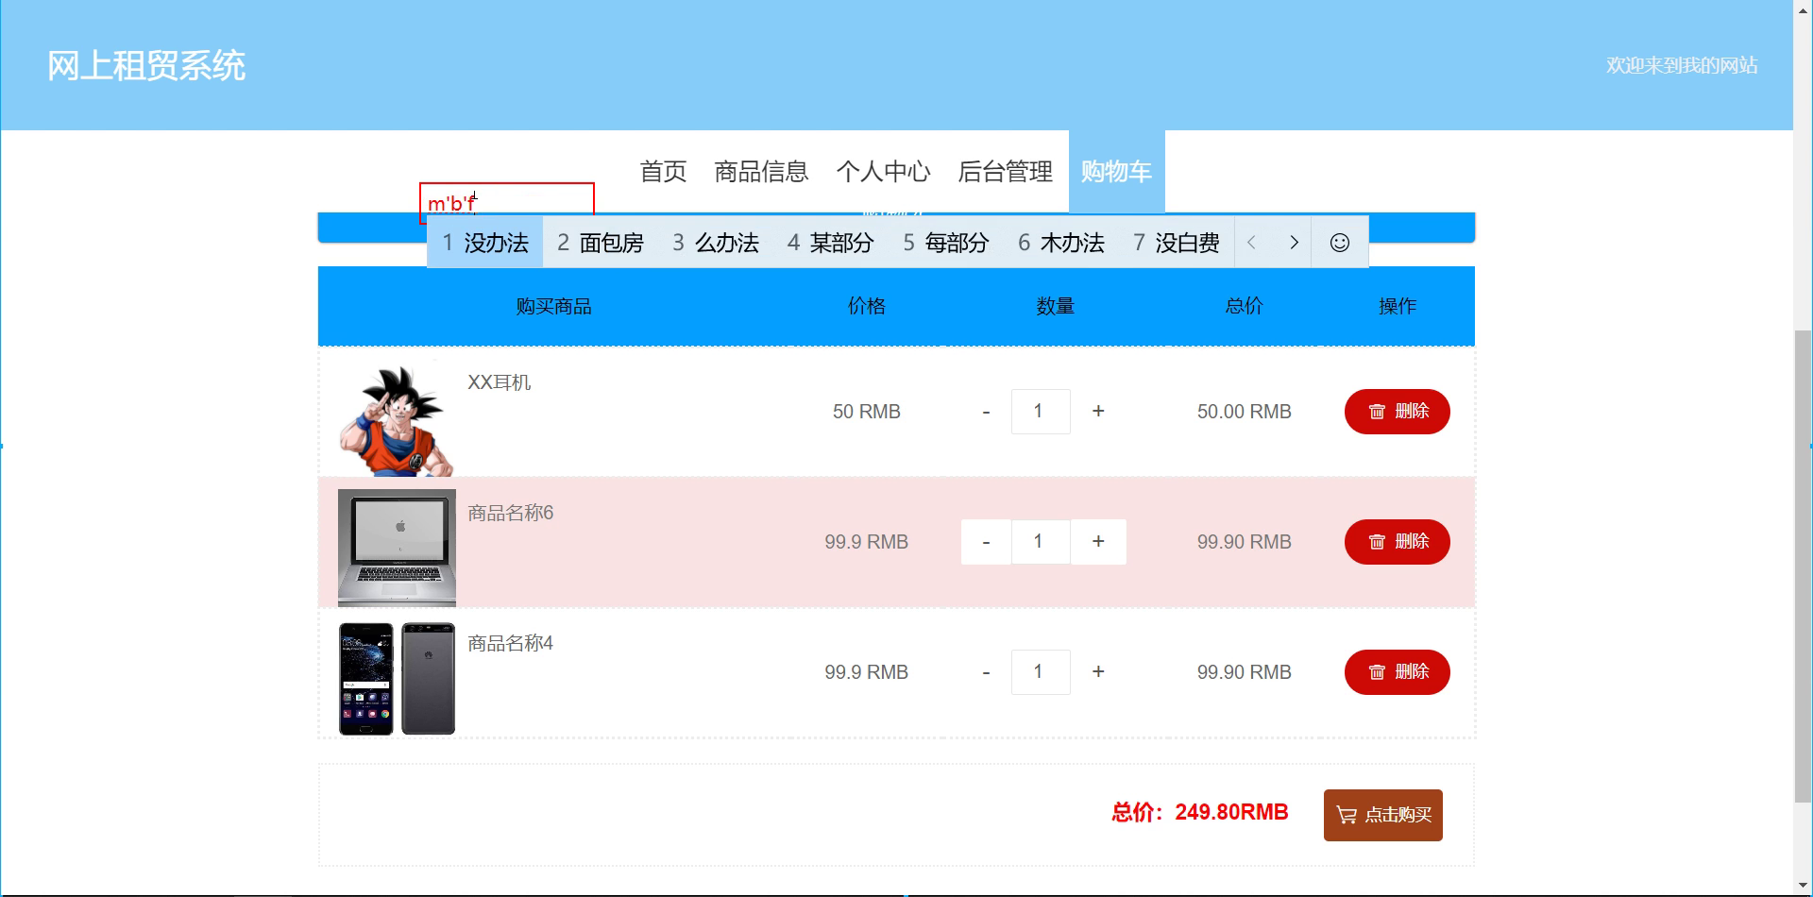Decrease quantity of 商品名称4
The image size is (1813, 897).
tap(986, 672)
